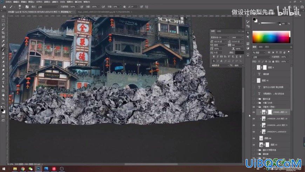Open the brush blend mode dropdown

point(48,7)
